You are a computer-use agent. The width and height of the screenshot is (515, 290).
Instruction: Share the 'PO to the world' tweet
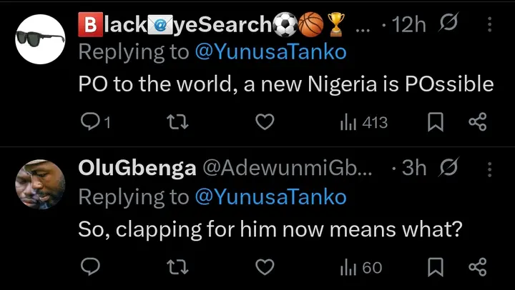477,123
